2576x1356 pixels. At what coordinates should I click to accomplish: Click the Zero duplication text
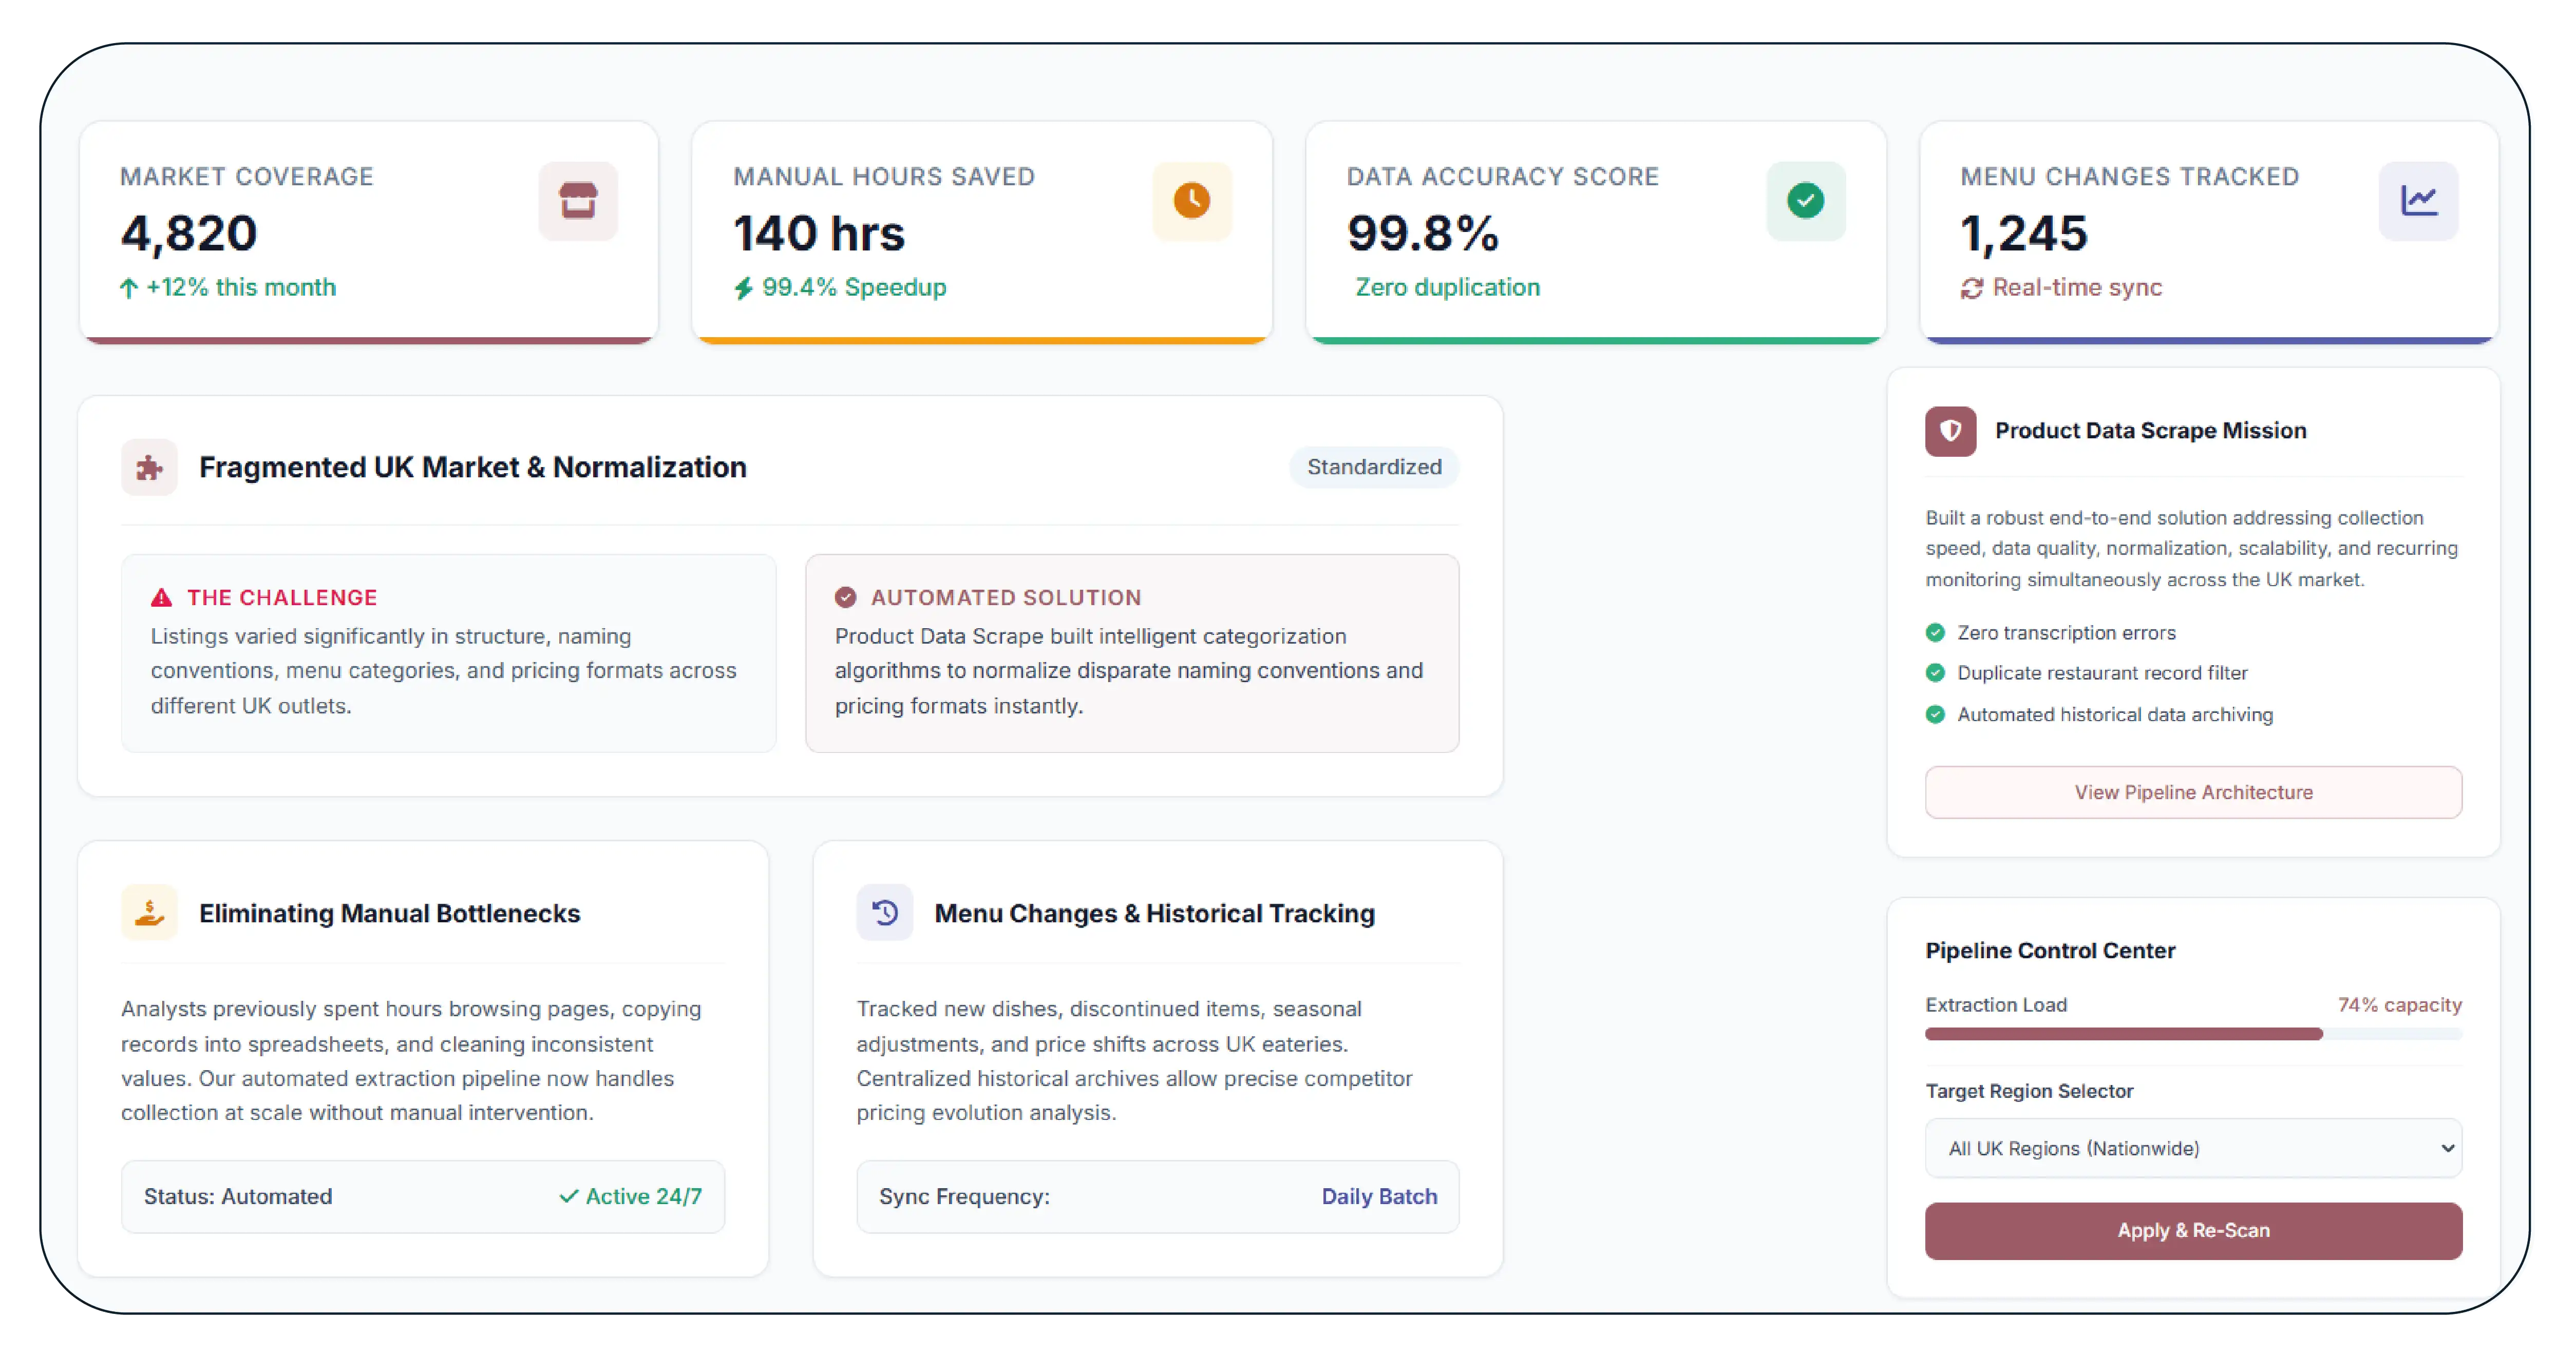click(1447, 288)
